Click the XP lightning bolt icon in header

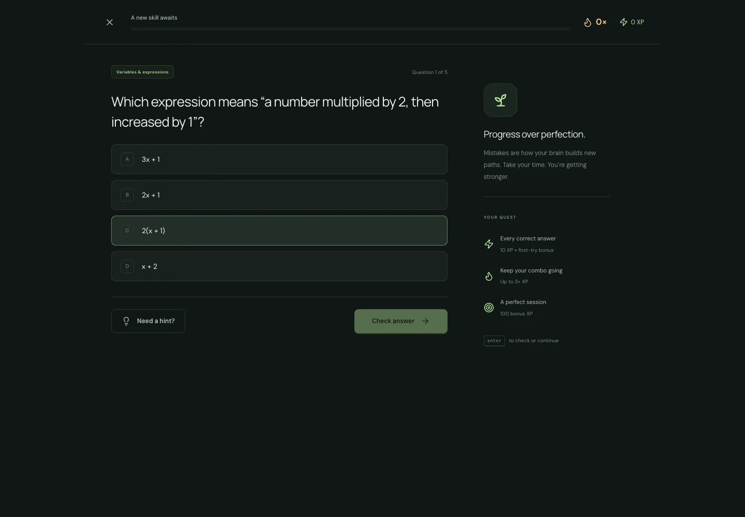click(x=623, y=22)
